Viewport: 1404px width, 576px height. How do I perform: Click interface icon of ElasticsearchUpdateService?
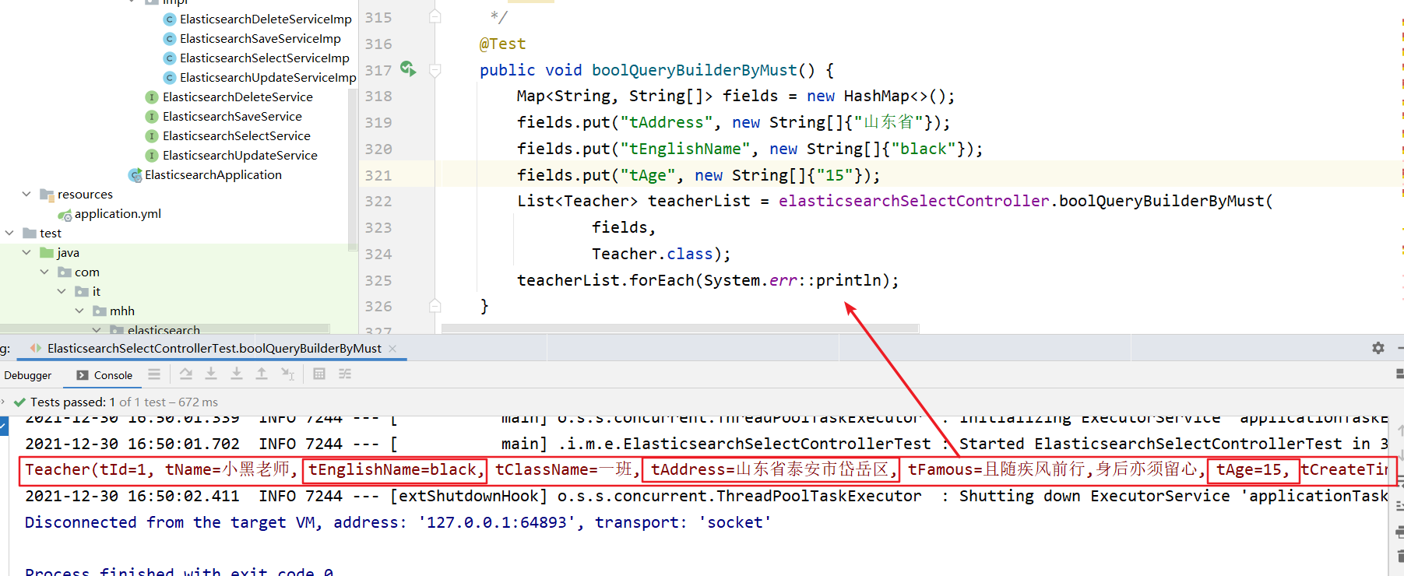point(152,155)
